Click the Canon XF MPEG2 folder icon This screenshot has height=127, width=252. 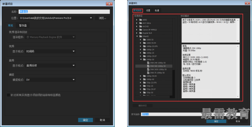tap(140, 30)
